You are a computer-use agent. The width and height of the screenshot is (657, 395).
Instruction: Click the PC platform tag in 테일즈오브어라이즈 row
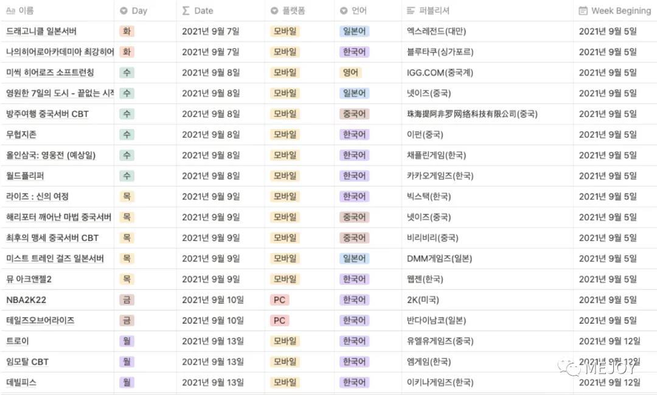click(279, 320)
